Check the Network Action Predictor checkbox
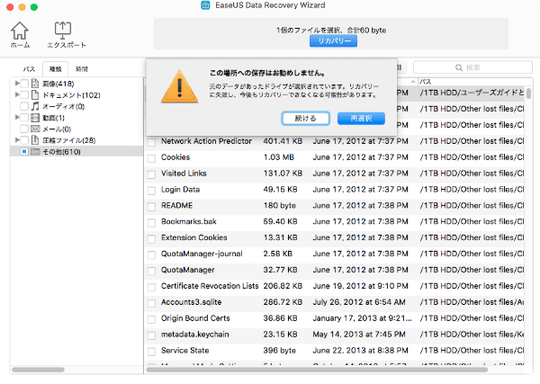The height and width of the screenshot is (384, 540). (x=151, y=142)
